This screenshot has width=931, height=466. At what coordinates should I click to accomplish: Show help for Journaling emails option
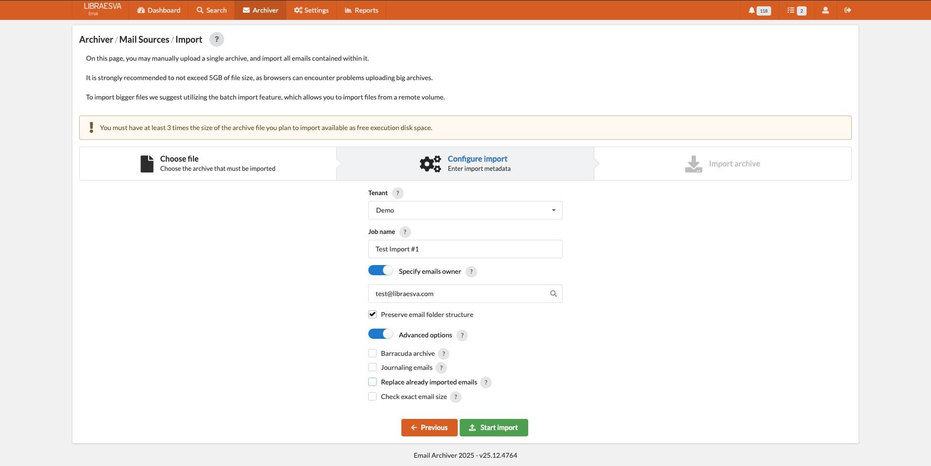tap(441, 368)
